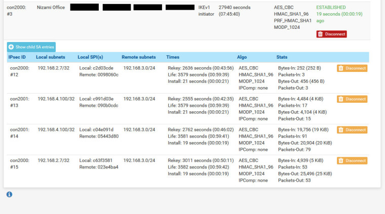
Task: Click 'Bytes-Out: 25,496 (25 KiB)' stat
Action: [305, 174]
